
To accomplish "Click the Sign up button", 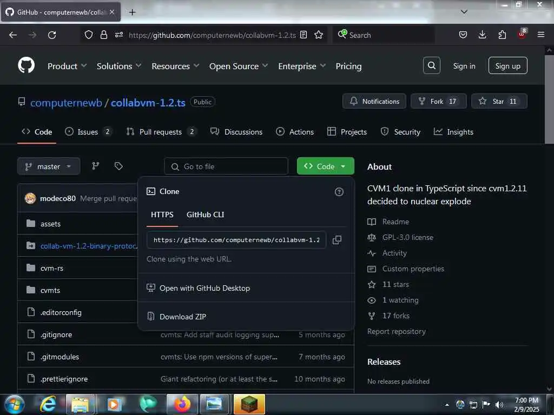I will coord(507,65).
